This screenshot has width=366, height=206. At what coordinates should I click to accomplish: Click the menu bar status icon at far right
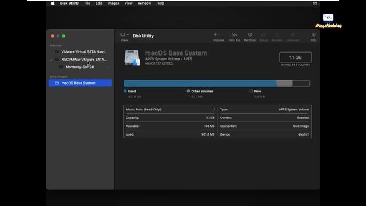tap(315, 3)
